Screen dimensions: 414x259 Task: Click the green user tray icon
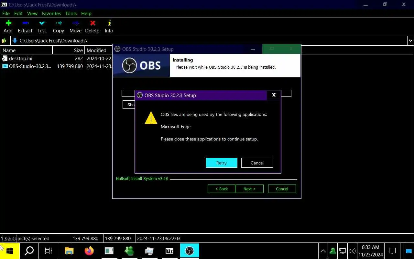pos(332,251)
